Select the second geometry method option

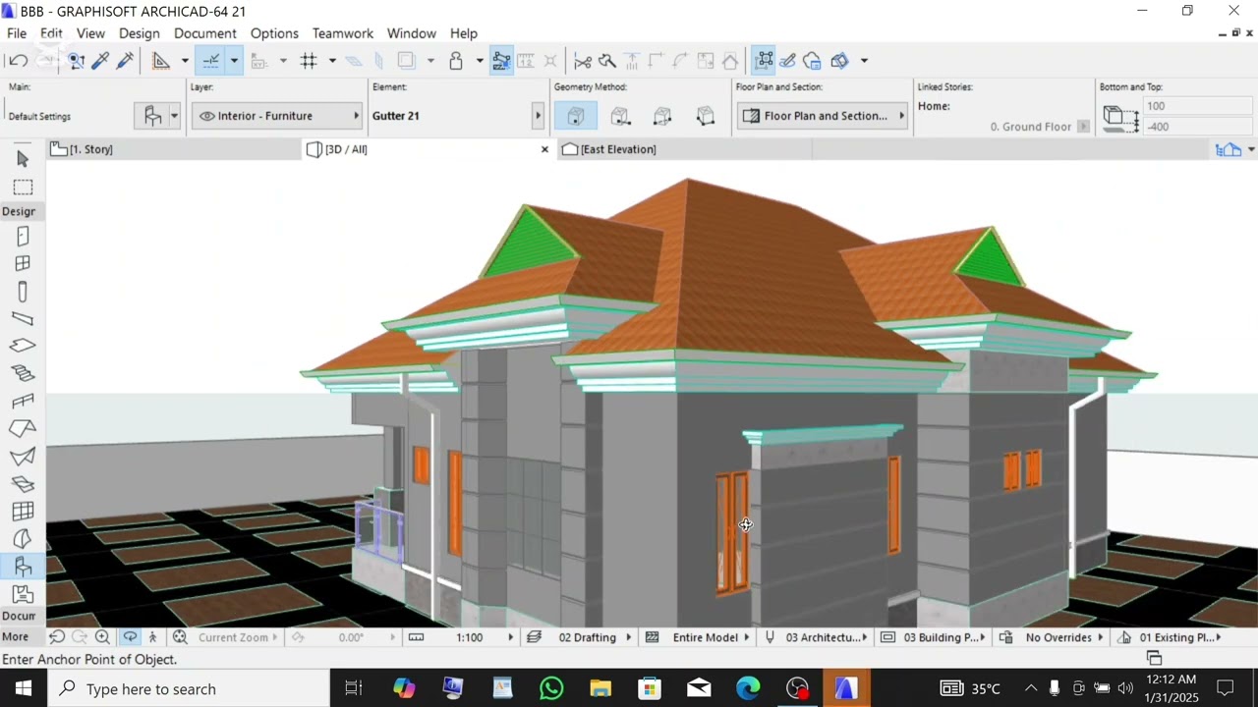tap(620, 116)
